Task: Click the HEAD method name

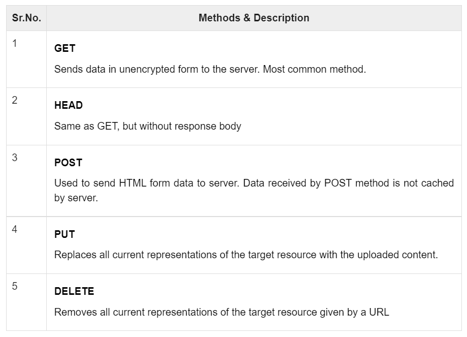Action: pos(68,106)
